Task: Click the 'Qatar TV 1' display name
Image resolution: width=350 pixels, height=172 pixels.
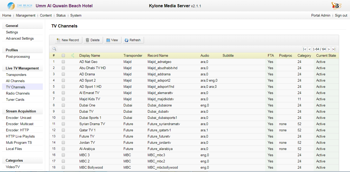Action: coord(87,130)
